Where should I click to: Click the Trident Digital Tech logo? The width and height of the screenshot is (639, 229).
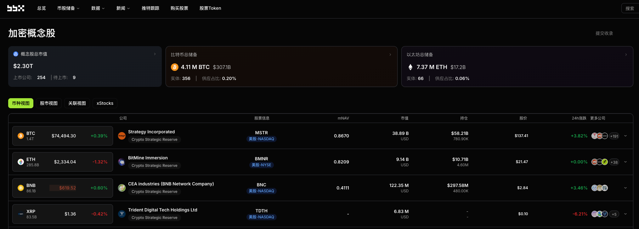122,214
